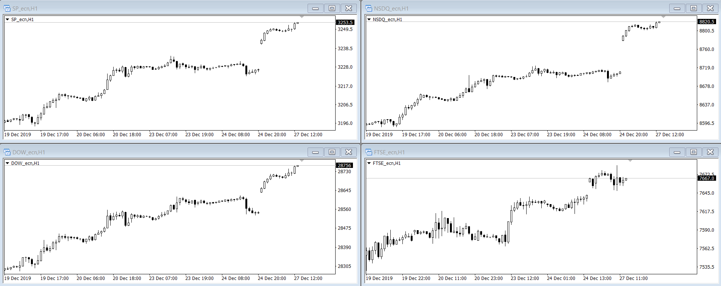Viewport: 721px width, 286px height.
Task: Click 7535.5 on the FTSE price scale
Action: (x=707, y=267)
